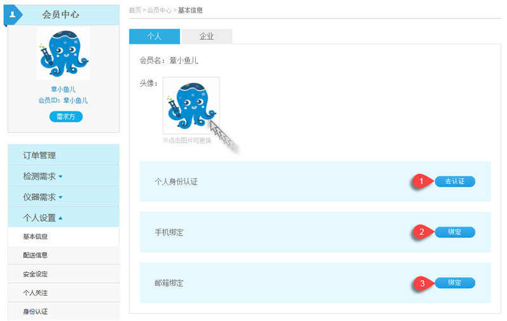Collapse the 个人设置 section arrow
The image size is (507, 321).
click(61, 218)
